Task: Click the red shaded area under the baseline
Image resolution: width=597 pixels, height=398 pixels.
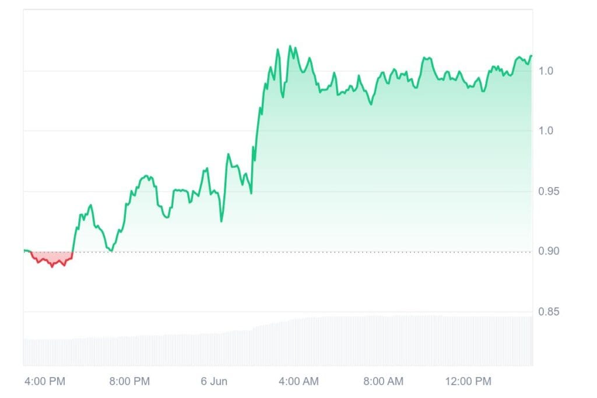Action: (52, 258)
